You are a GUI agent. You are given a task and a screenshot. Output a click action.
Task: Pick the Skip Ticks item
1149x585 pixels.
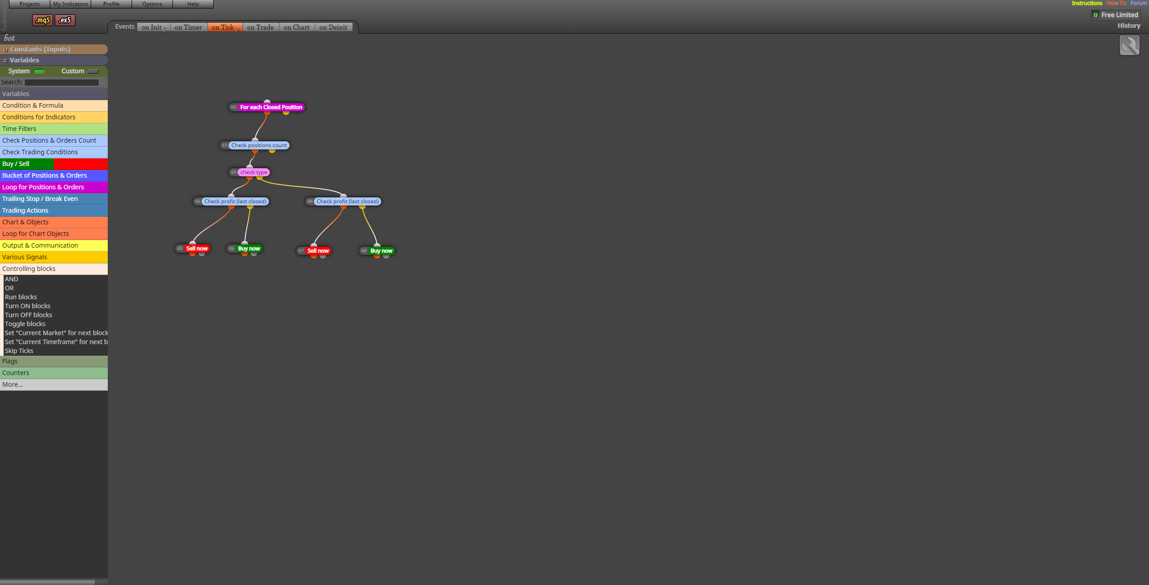click(x=19, y=351)
